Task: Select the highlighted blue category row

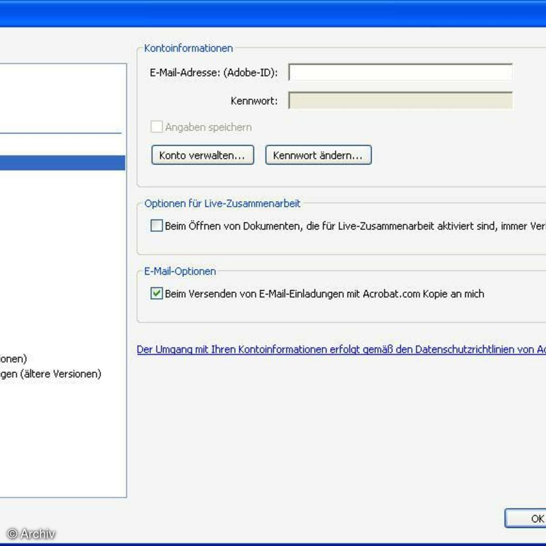Action: [62, 163]
